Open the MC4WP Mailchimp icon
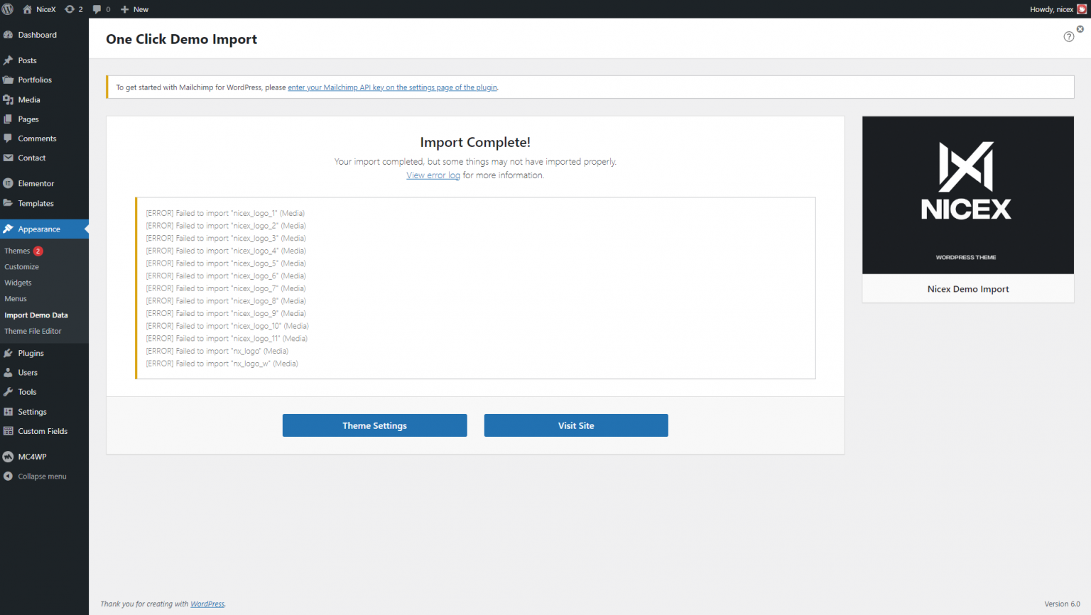This screenshot has height=615, width=1091. tap(10, 456)
